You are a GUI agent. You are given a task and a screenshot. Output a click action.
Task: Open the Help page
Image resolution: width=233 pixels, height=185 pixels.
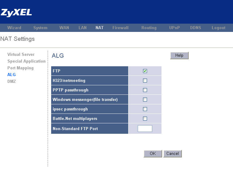pyautogui.click(x=179, y=56)
